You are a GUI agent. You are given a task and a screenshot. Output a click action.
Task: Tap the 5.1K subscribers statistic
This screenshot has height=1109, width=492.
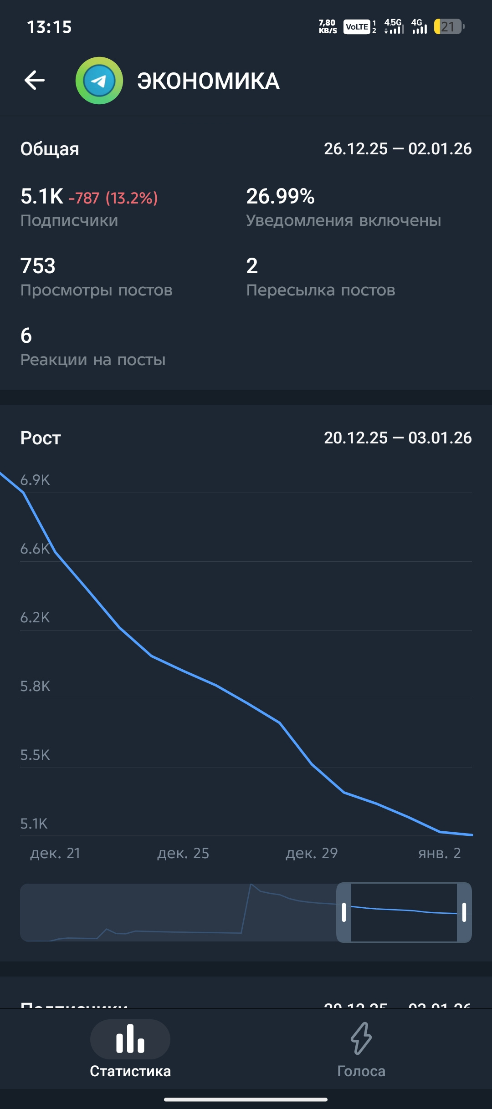click(42, 197)
